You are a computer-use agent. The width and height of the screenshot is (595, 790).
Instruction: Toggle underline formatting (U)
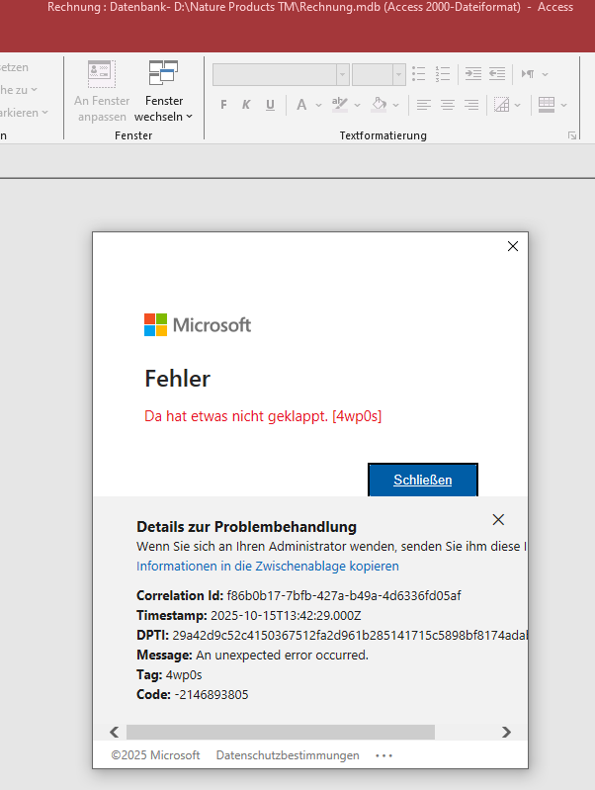[x=270, y=105]
